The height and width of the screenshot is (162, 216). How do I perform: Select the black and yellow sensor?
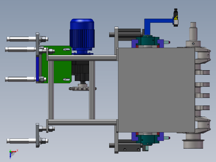coord(176,17)
